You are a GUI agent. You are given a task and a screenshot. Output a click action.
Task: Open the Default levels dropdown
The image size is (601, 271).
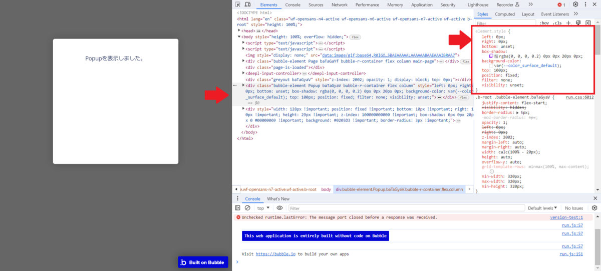(542, 208)
